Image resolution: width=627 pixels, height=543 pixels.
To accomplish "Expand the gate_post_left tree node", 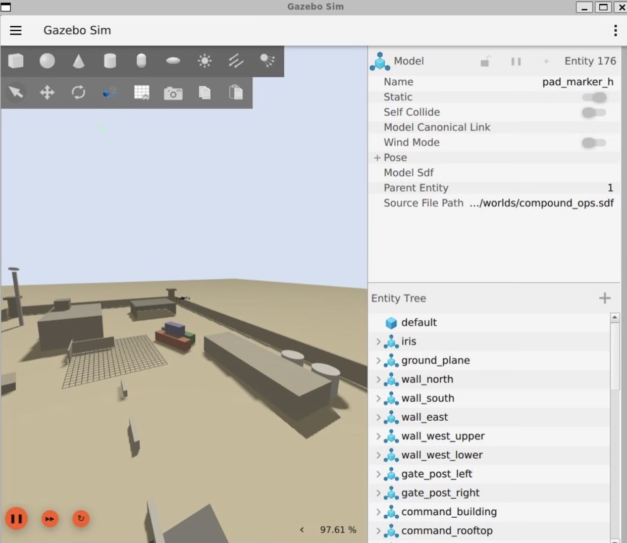I will 378,474.
